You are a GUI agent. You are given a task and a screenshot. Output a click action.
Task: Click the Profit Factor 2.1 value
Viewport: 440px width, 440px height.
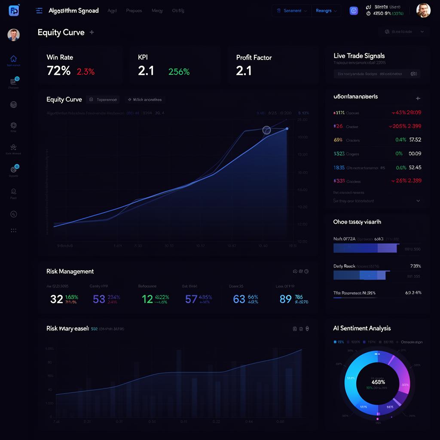coord(244,71)
